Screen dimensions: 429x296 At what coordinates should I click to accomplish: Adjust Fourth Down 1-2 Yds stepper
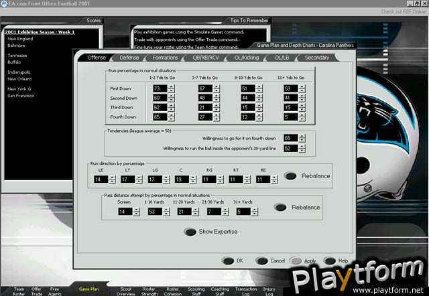(x=172, y=117)
